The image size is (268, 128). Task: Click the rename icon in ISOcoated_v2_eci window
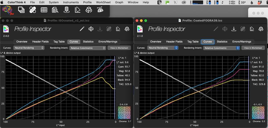point(91,29)
